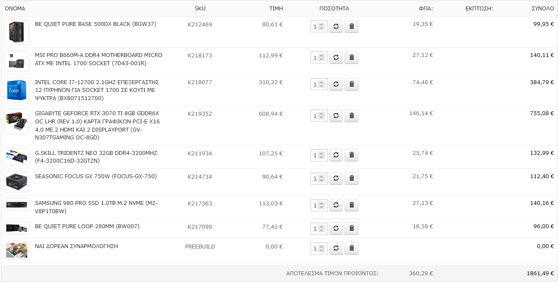Open MSI PRO B660M-A DDR4 motherboard link
This screenshot has width=558, height=283.
[98, 60]
